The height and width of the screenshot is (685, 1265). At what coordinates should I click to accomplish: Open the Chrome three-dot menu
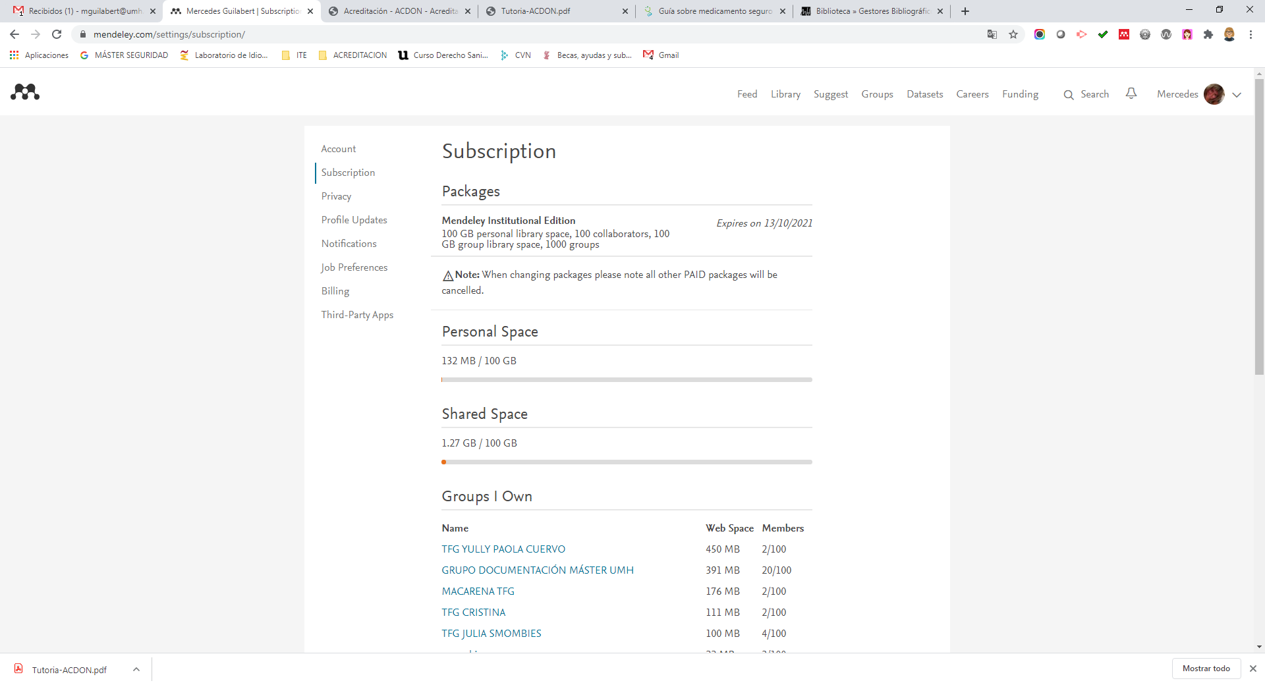[x=1251, y=34]
